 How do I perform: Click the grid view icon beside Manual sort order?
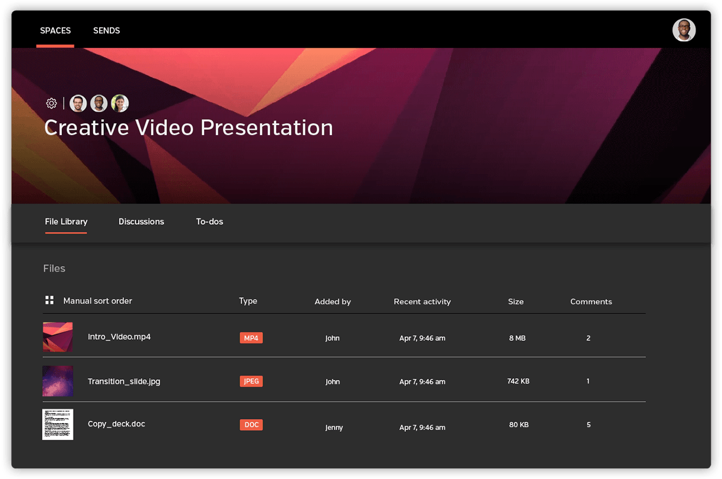click(49, 300)
